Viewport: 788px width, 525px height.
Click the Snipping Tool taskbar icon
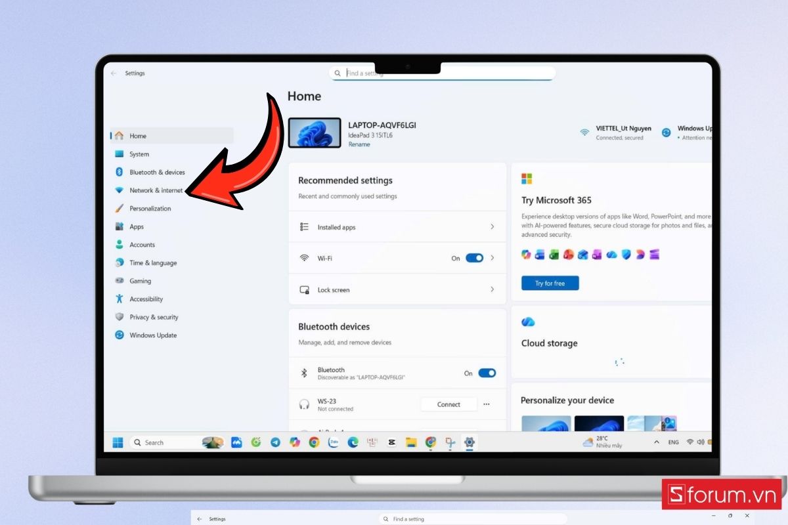(450, 442)
